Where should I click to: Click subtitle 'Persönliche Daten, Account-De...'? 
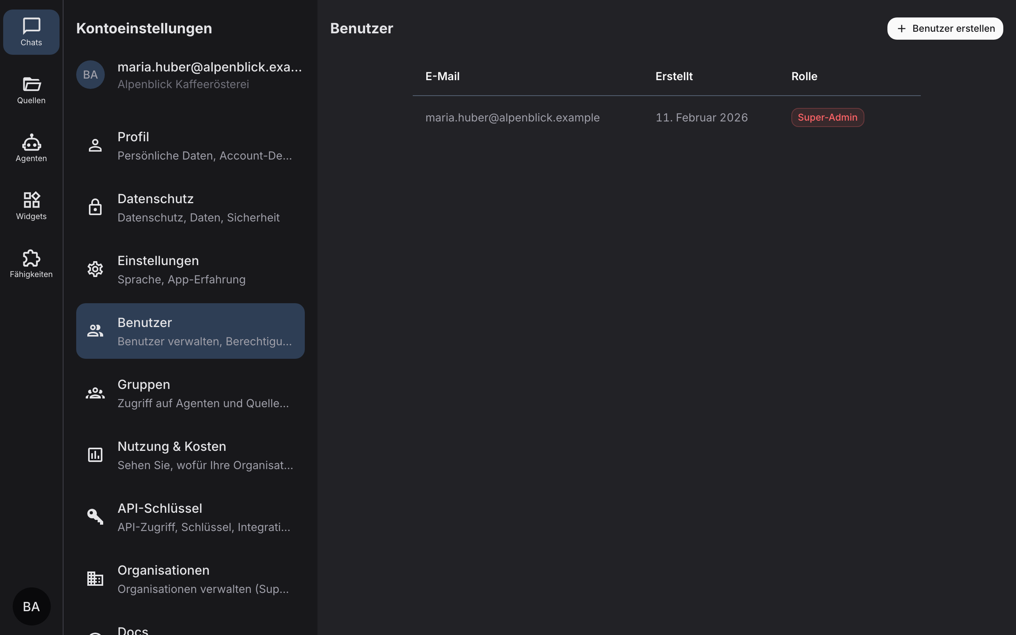[204, 156]
